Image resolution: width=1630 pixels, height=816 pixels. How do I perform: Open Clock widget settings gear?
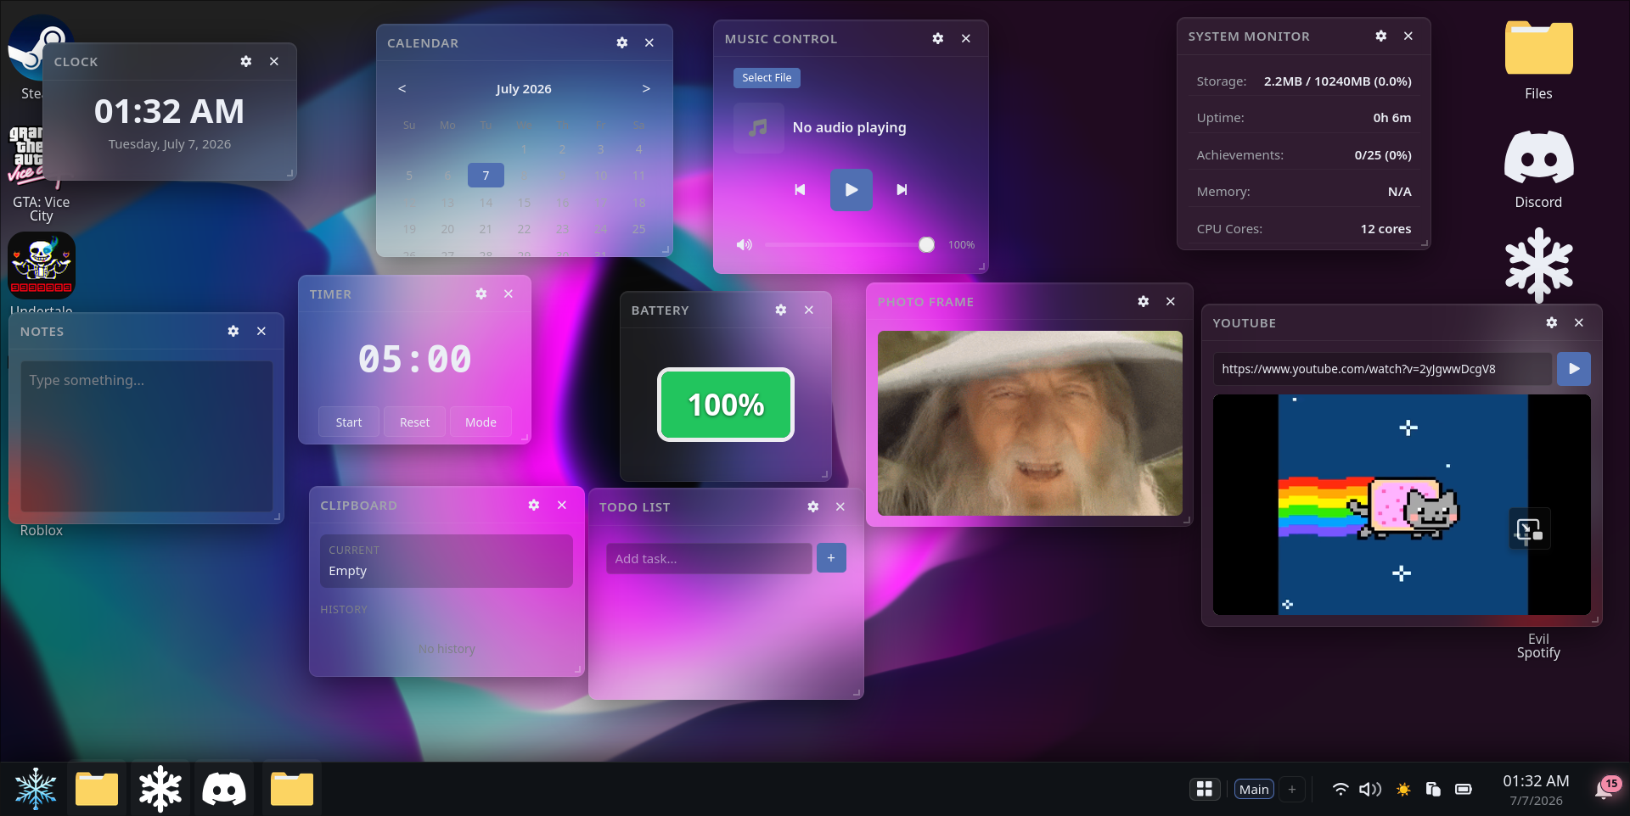[246, 62]
